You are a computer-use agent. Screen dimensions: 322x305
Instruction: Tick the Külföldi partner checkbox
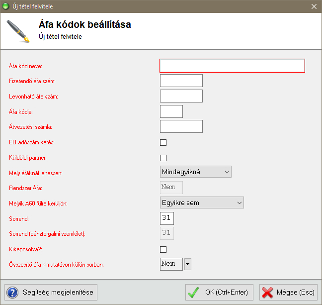coord(163,158)
